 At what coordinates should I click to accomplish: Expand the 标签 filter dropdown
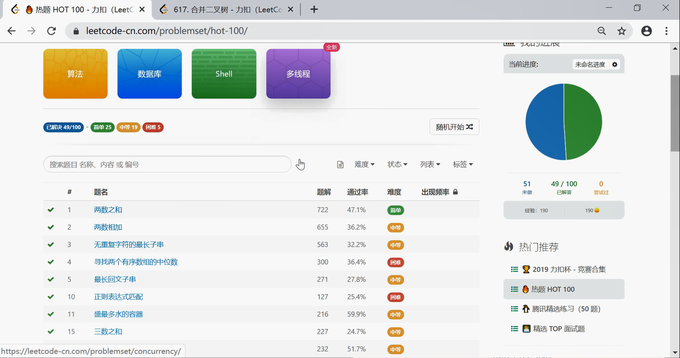coord(463,164)
